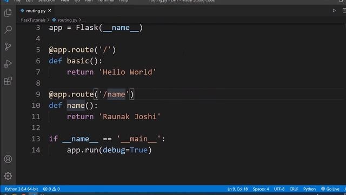This screenshot has height=195, width=346.
Task: Change file encoding via UTF-8
Action: [x=279, y=189]
